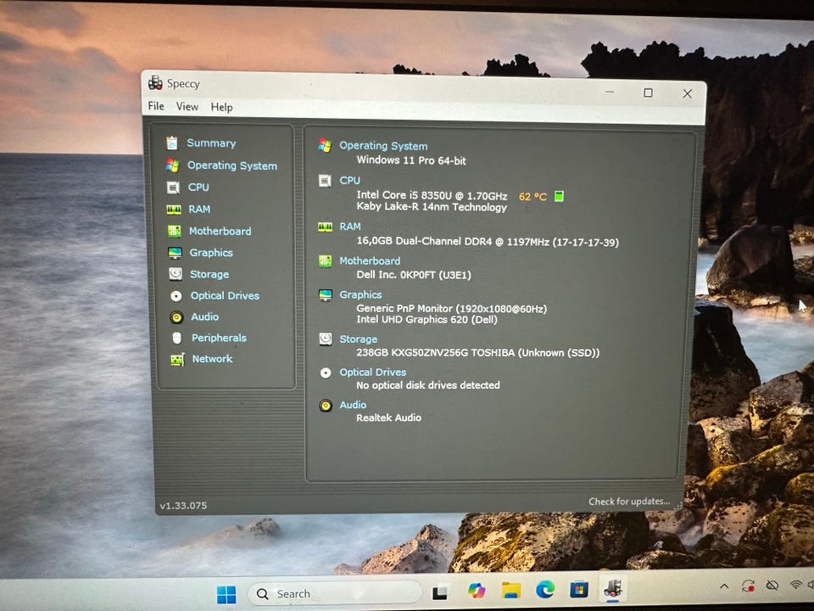
Task: Click the RAM stick icon in sidebar
Action: [x=173, y=210]
